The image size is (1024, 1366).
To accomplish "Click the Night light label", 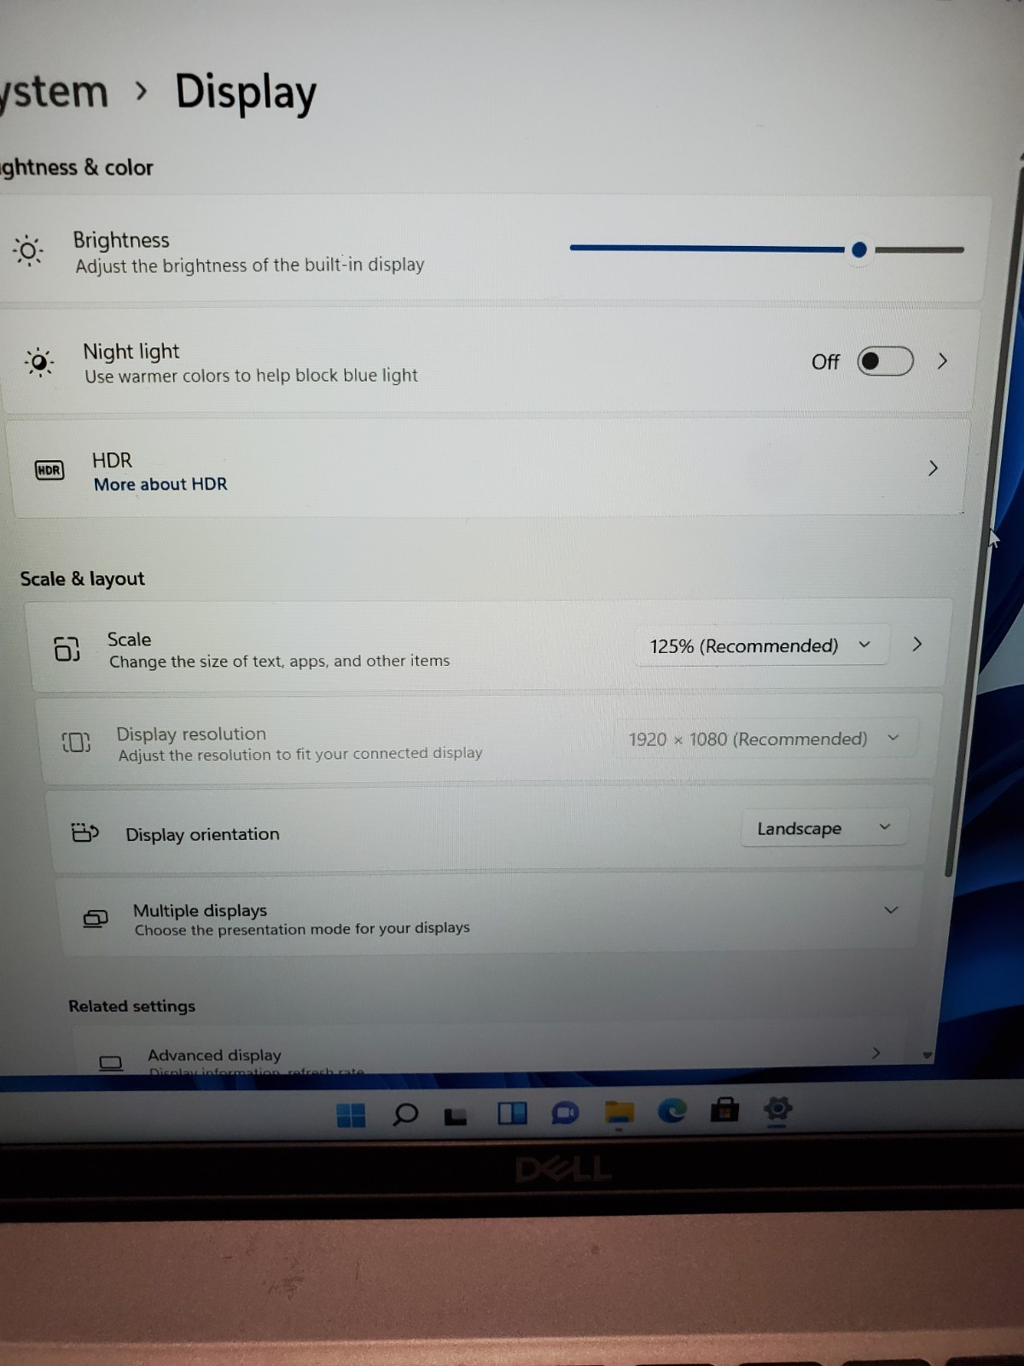I will [131, 351].
